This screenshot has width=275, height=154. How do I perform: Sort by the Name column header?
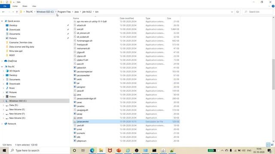[76, 18]
